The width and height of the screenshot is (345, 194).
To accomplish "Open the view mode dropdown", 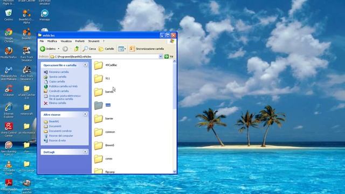I will [122, 49].
